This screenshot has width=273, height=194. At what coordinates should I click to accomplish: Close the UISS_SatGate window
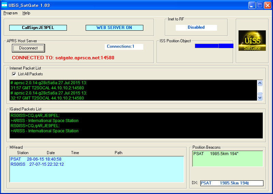268,5
